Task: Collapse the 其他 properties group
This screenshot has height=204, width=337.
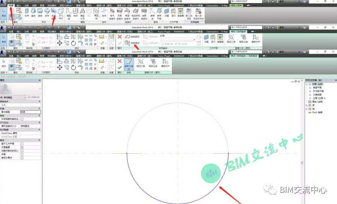Action: pyautogui.click(x=39, y=140)
